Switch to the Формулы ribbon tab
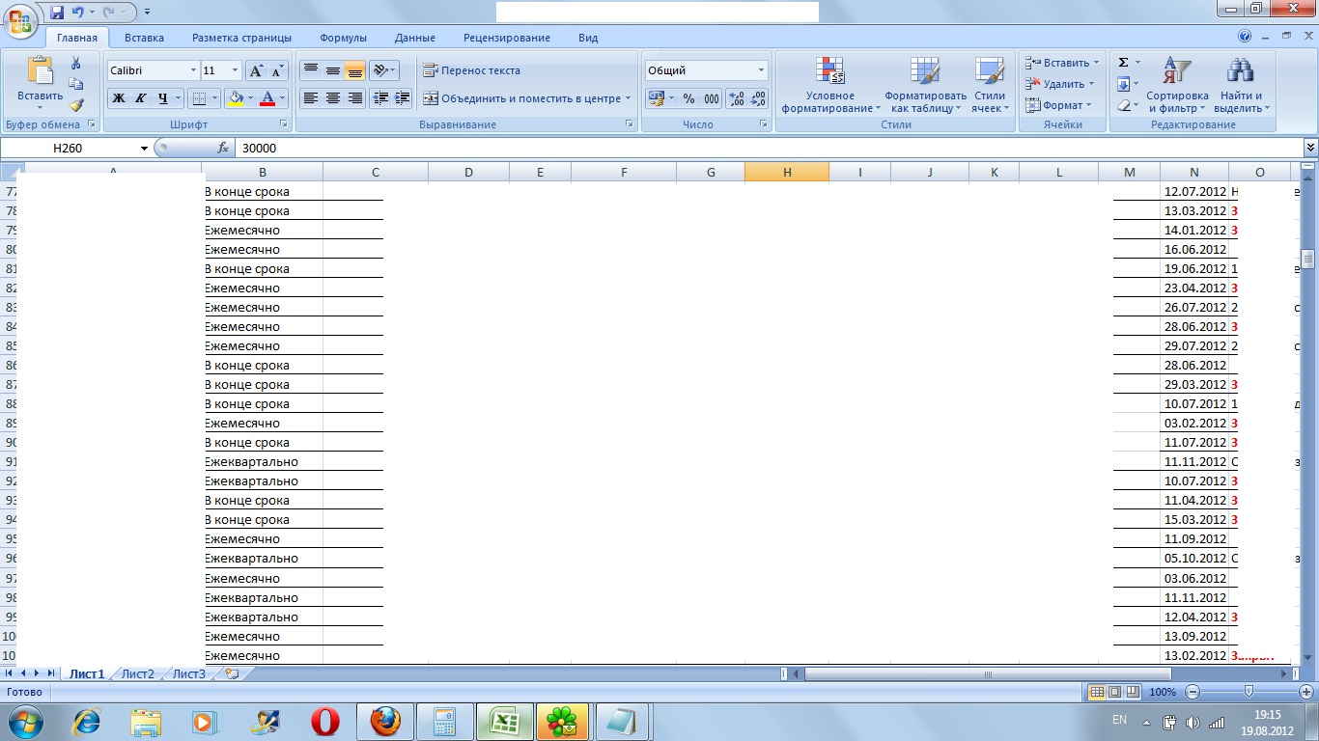The height and width of the screenshot is (741, 1319). coord(343,38)
